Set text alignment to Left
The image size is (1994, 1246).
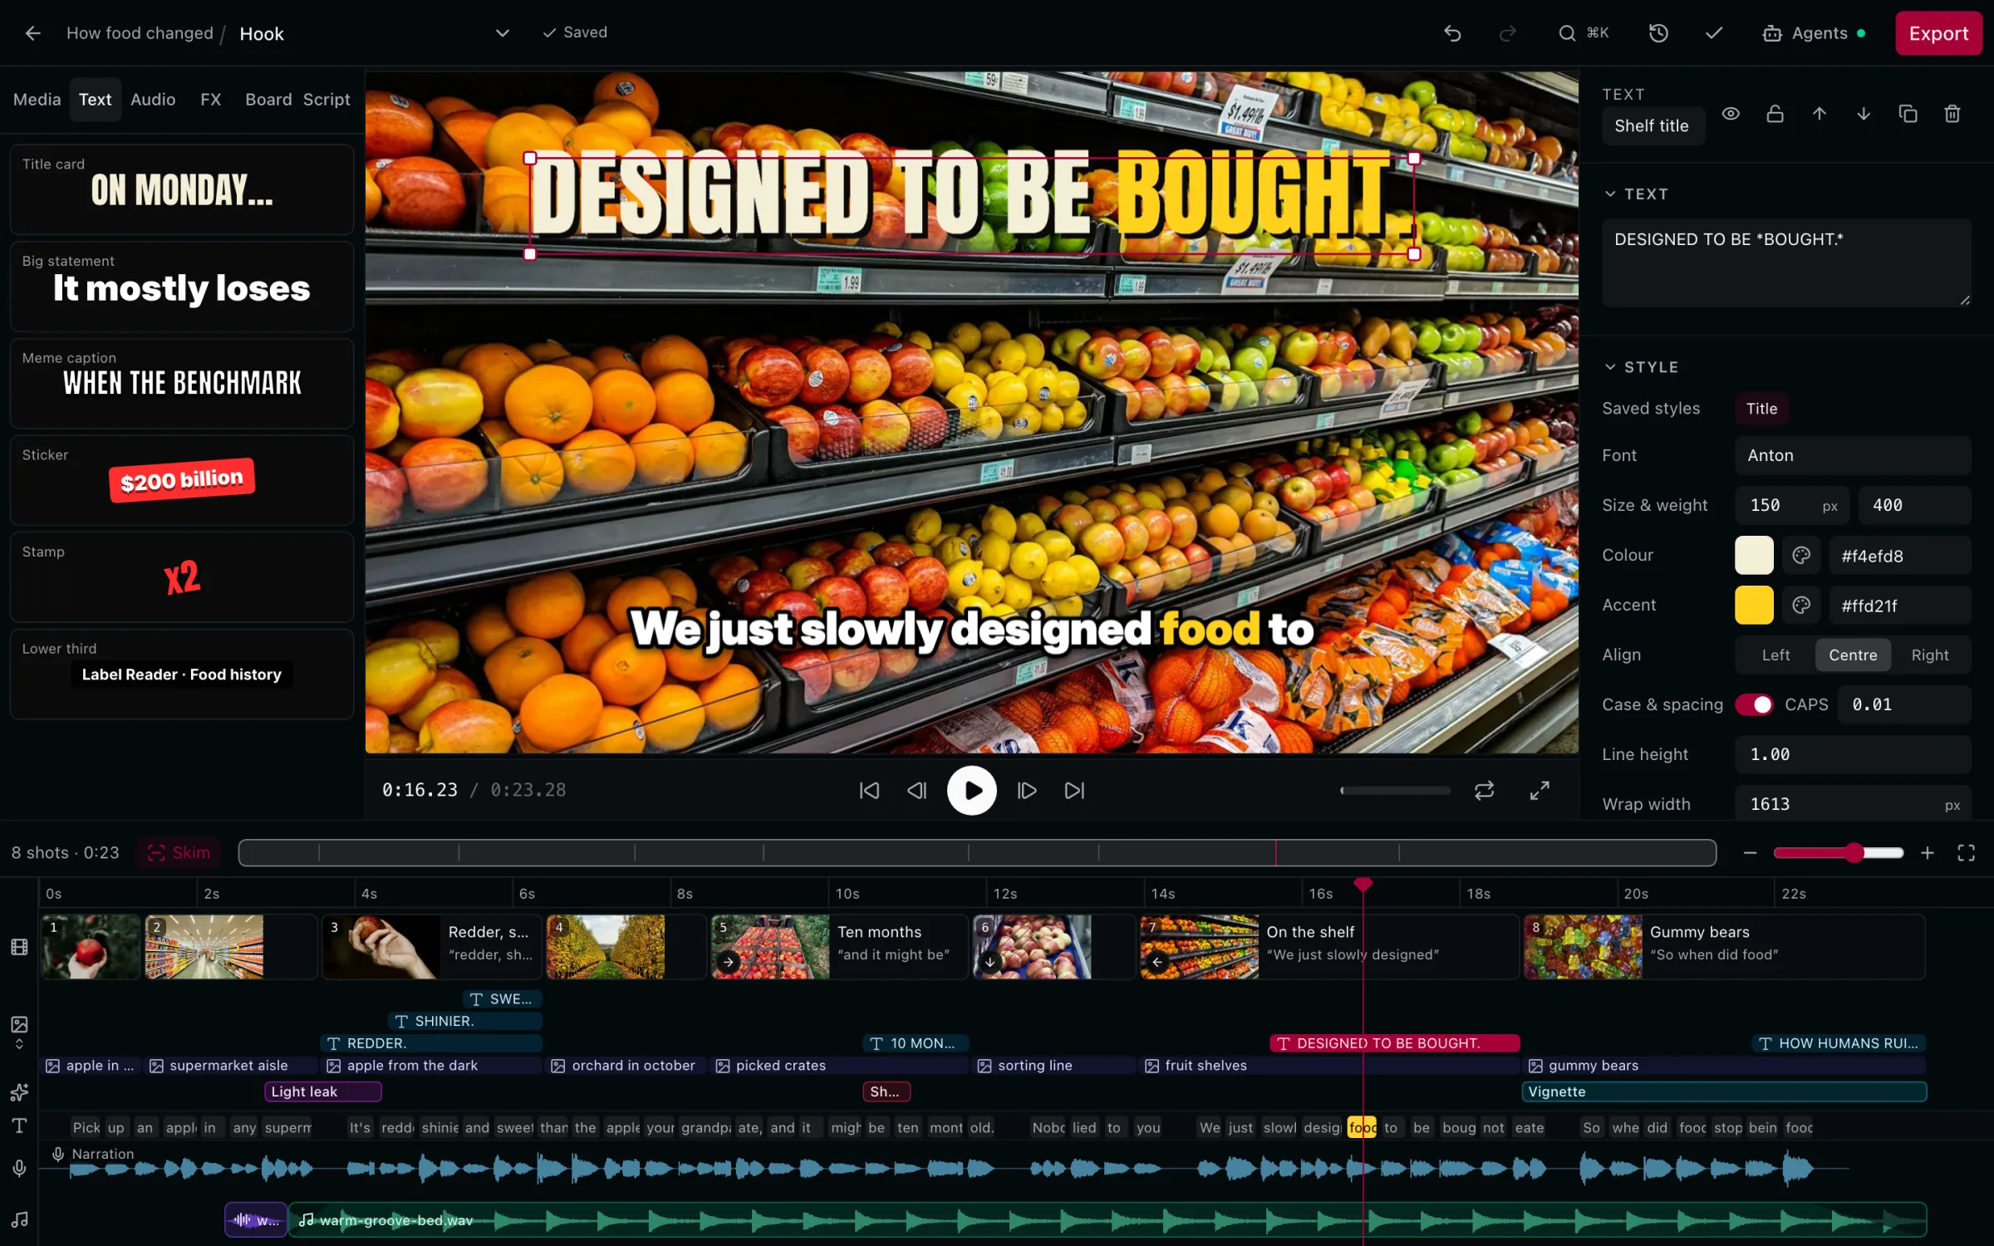[1775, 655]
